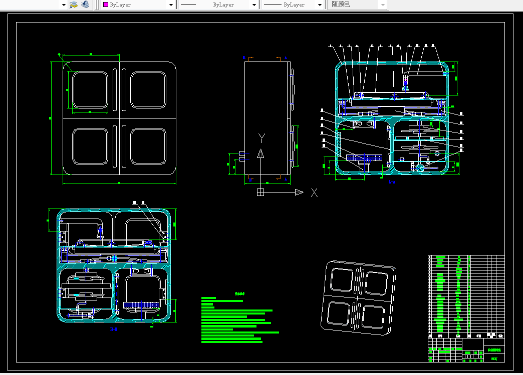Select the B-B section view label
This screenshot has height=375, width=523.
[114, 329]
